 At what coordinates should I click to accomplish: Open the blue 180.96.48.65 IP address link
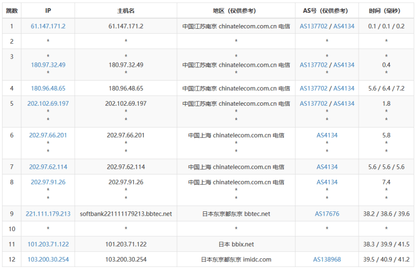48,88
